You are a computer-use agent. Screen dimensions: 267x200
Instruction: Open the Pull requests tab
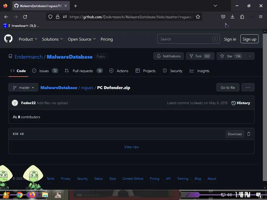coord(84,71)
